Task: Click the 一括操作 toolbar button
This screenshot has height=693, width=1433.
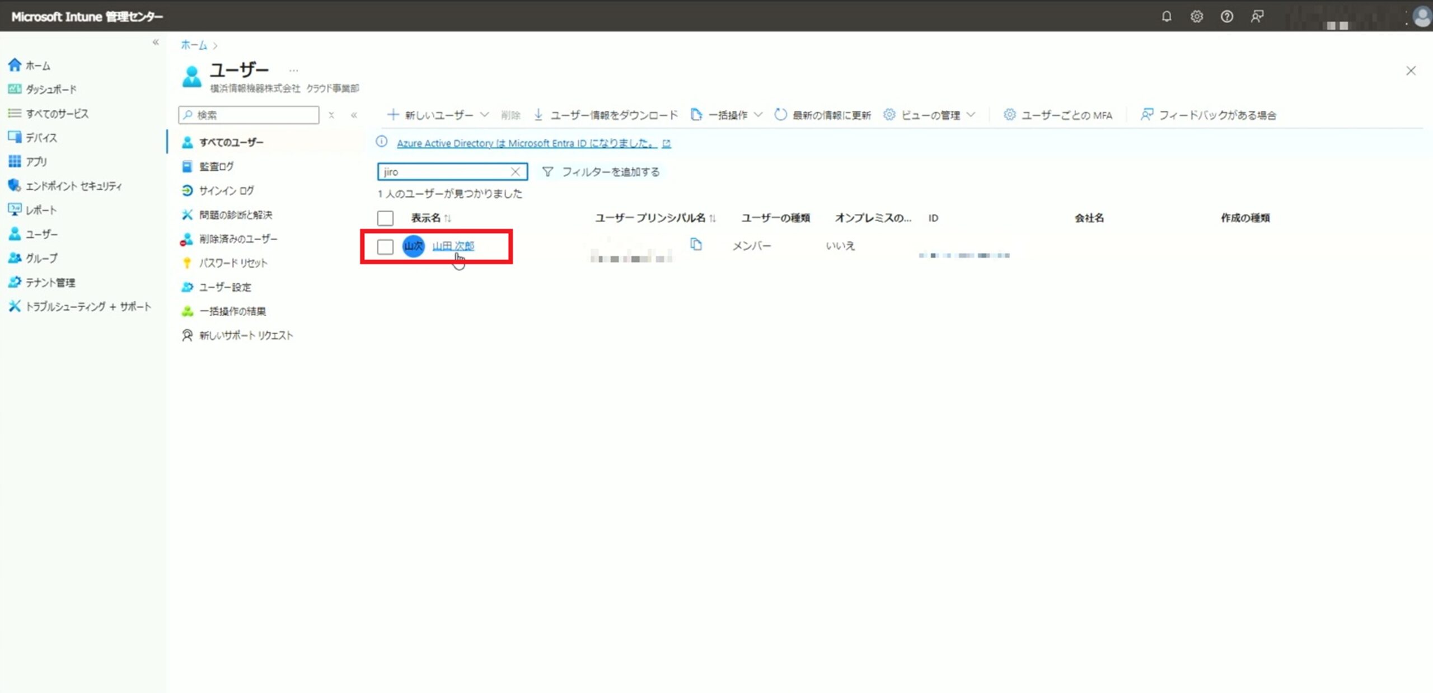Action: click(719, 115)
